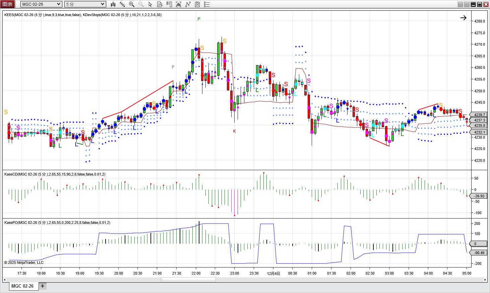
Task: Select the MGC 02-26 bottom tab
Action: click(x=22, y=286)
